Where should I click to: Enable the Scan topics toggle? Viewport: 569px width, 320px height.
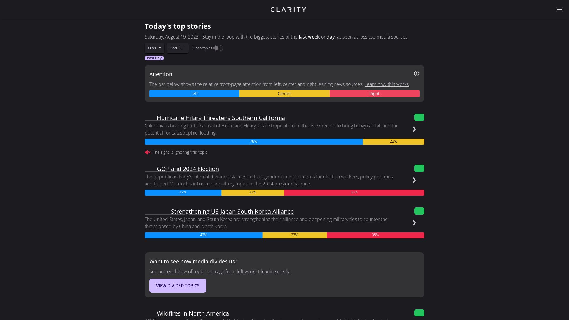(218, 48)
